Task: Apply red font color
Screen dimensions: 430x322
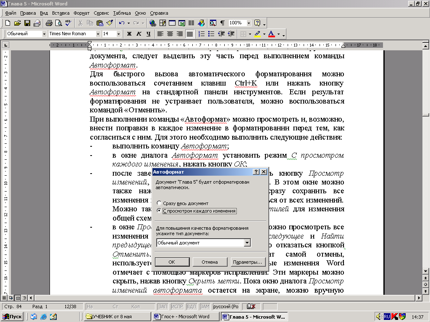Action: (x=271, y=34)
